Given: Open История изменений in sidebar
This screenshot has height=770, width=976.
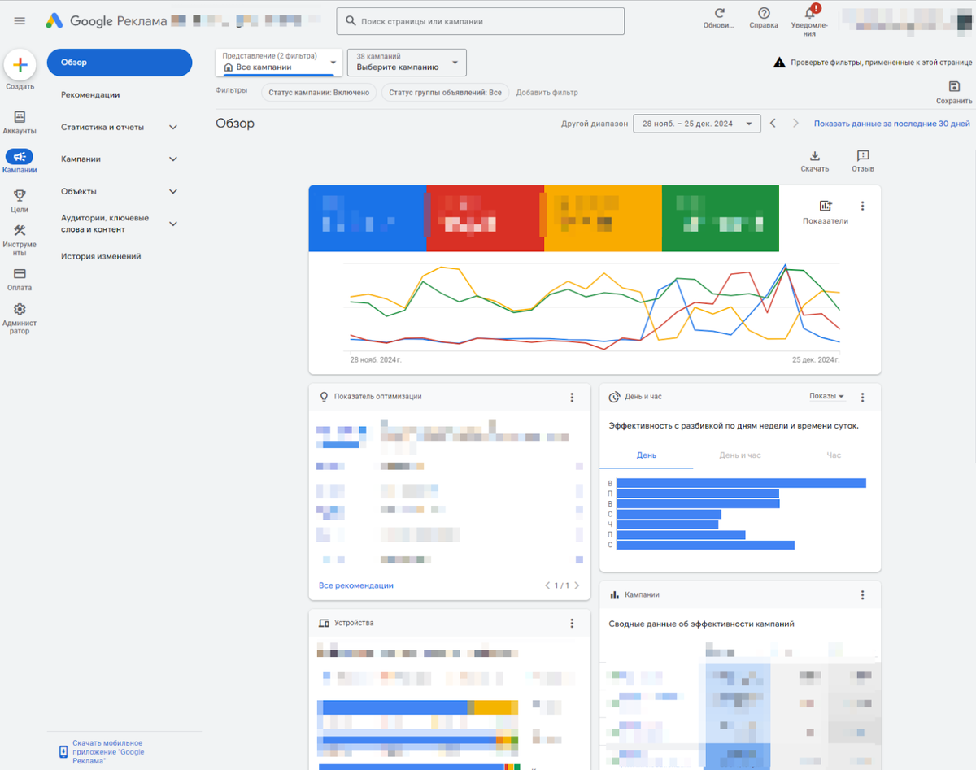Looking at the screenshot, I should tap(101, 256).
